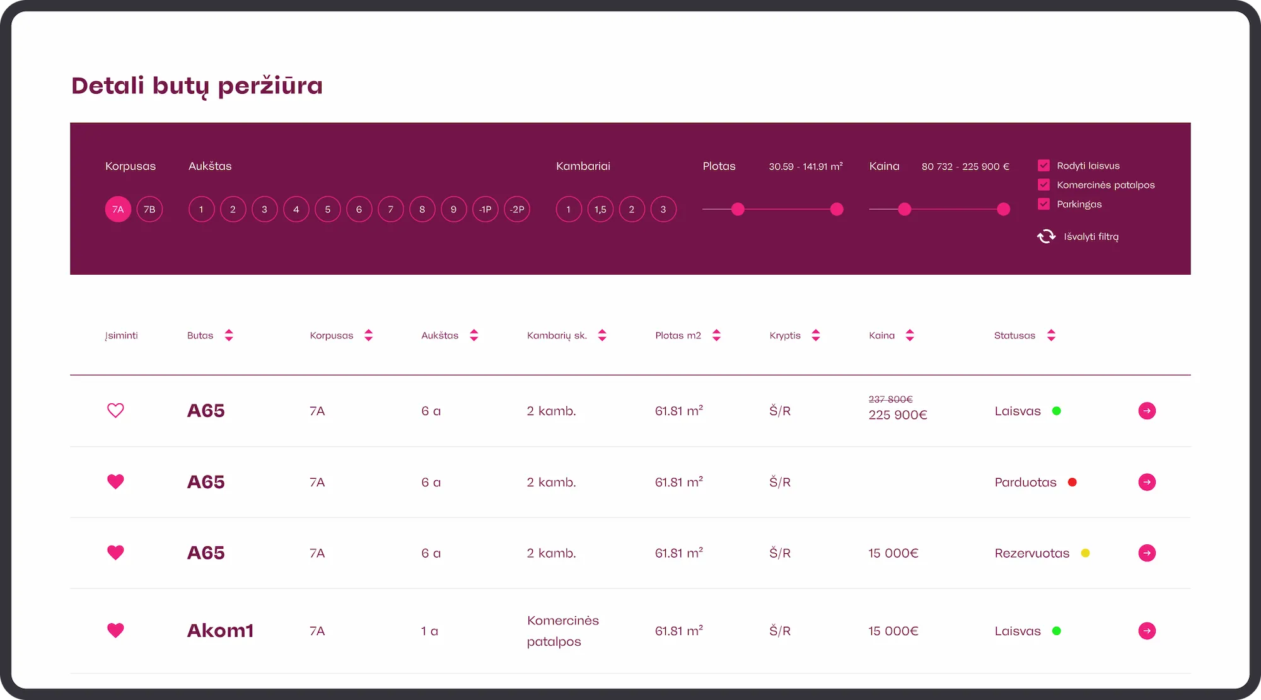Click the left handle of Plotas slider
Image resolution: width=1261 pixels, height=700 pixels.
point(738,209)
